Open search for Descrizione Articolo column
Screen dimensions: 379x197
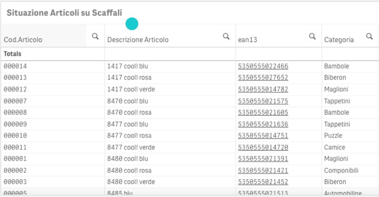[x=226, y=36]
